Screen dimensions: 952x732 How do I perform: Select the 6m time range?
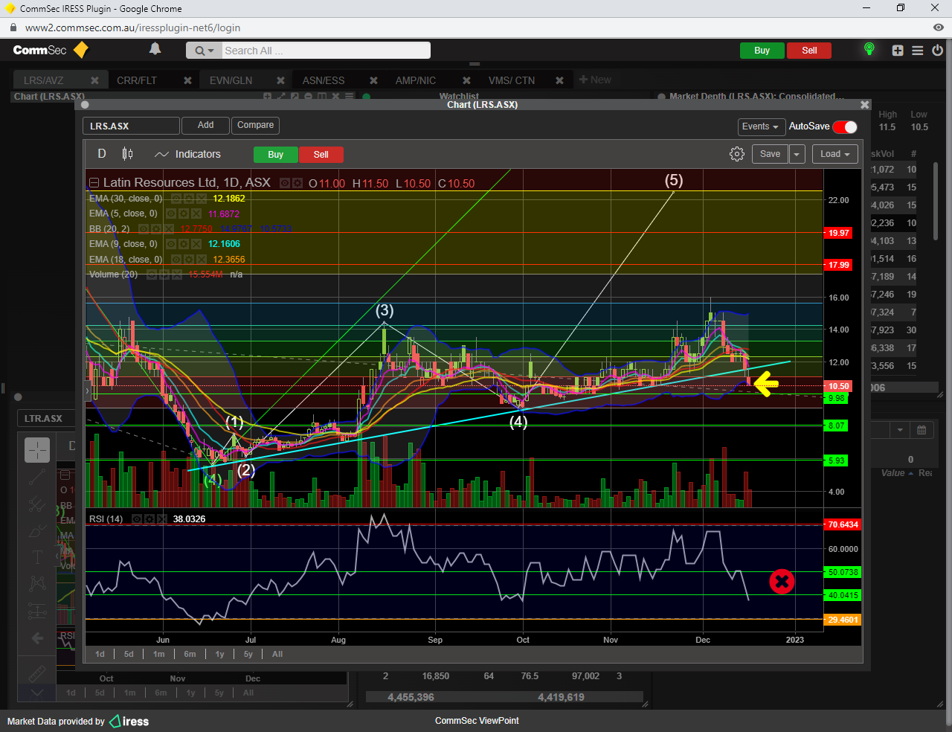pos(190,654)
